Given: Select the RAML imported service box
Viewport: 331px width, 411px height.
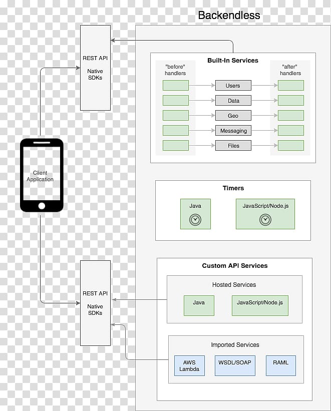Looking at the screenshot, I should (280, 365).
